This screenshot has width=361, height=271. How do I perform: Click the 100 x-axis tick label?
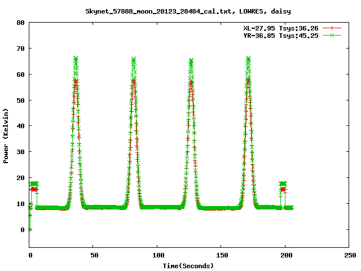click(159, 255)
